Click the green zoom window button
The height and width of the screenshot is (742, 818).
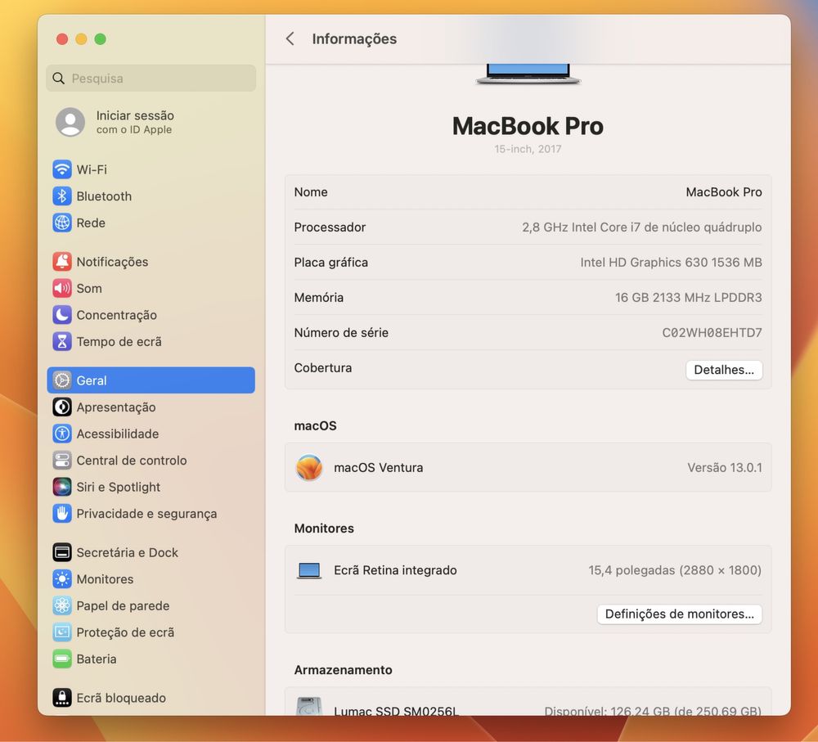pyautogui.click(x=100, y=39)
